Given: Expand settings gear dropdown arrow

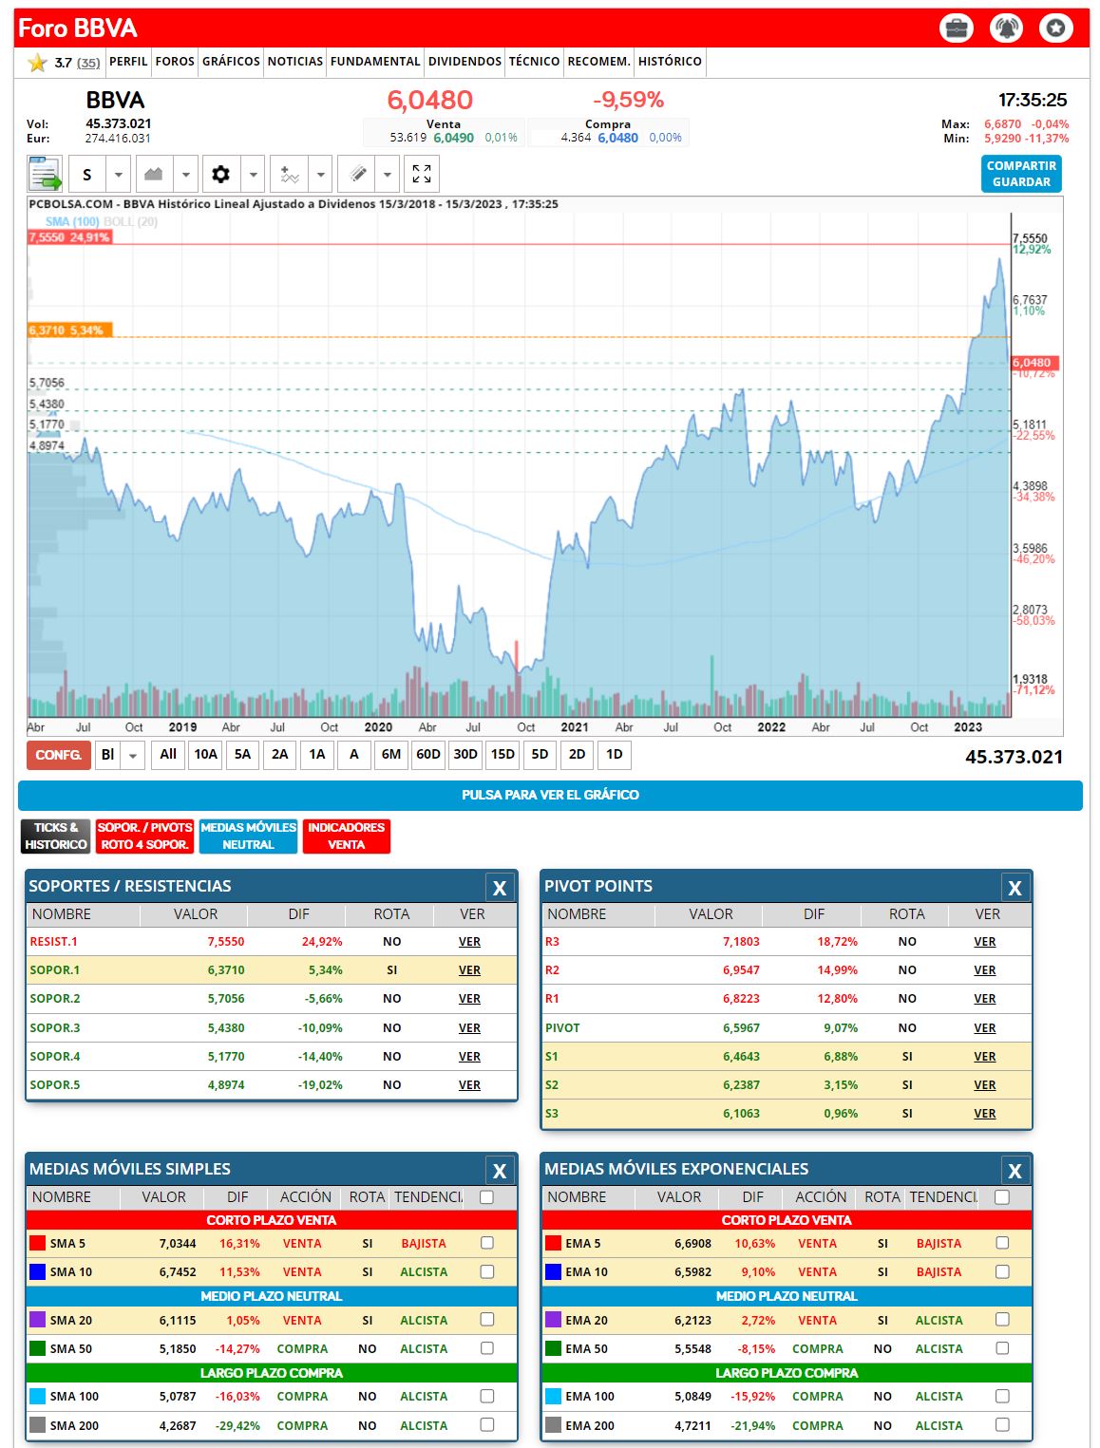Looking at the screenshot, I should coord(253,175).
